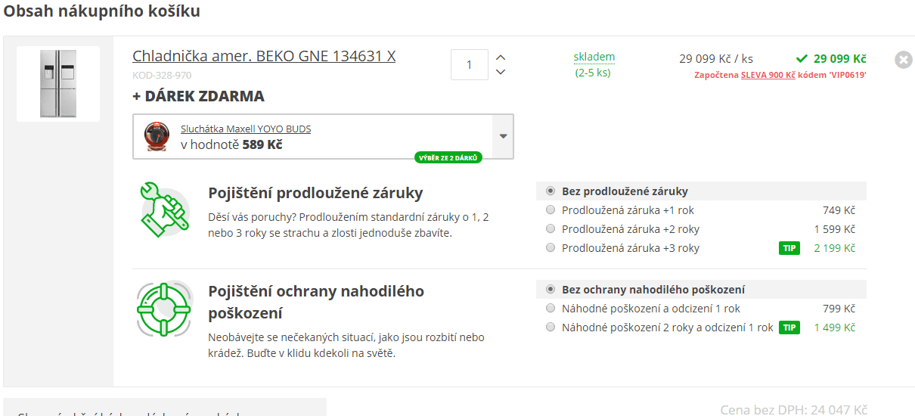Screen dimensions: 915x416
Task: Select 'Prodloužená záruka +2 roky' radio
Action: pyautogui.click(x=551, y=229)
